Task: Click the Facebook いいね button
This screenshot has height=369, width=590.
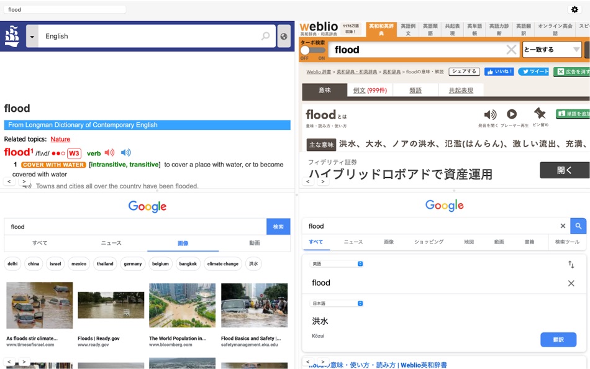Action: click(x=499, y=71)
